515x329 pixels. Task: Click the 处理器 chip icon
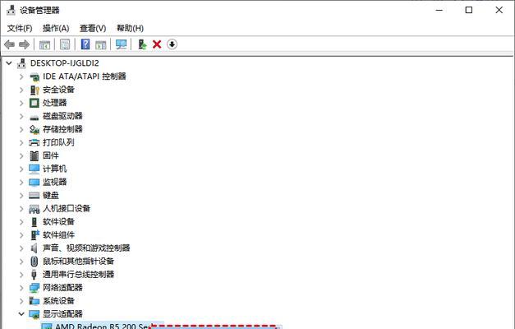[34, 103]
